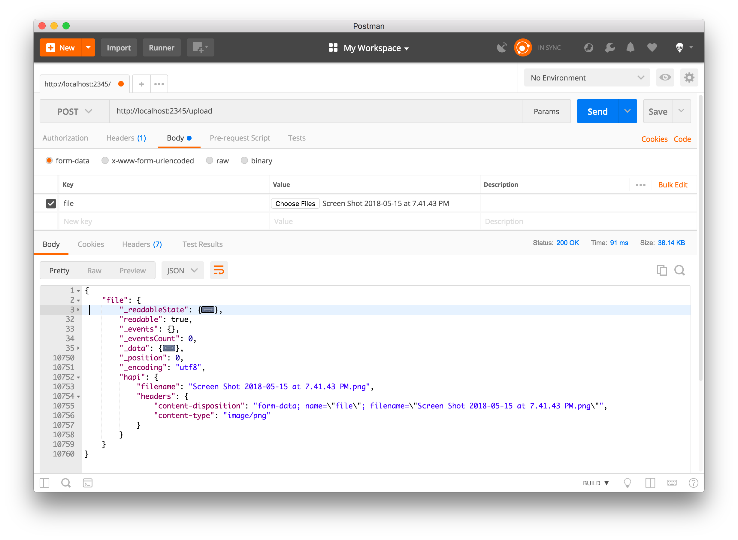Select the binary radio button
738x540 pixels.
click(x=244, y=160)
